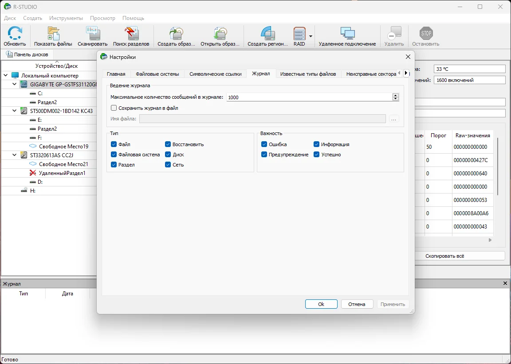Collapse the ST500DM002-1BD142 KC43 disk node
The image size is (511, 364).
pyautogui.click(x=16, y=111)
